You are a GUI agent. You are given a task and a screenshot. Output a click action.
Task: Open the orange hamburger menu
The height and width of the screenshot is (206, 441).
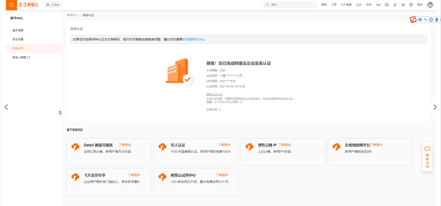click(11, 5)
